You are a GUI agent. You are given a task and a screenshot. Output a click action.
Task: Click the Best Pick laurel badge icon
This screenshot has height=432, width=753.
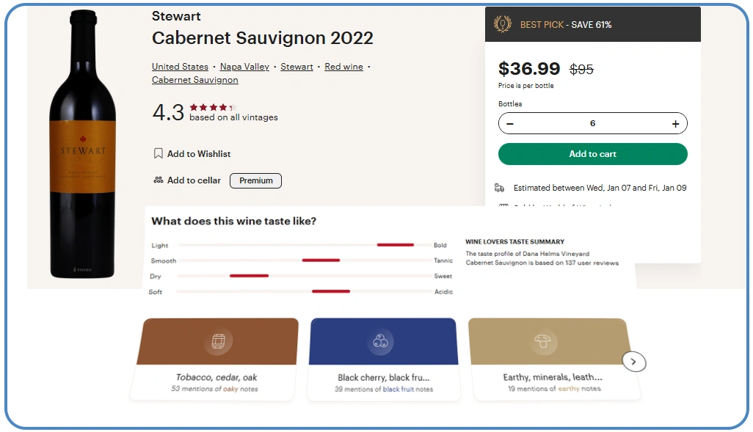coord(503,24)
